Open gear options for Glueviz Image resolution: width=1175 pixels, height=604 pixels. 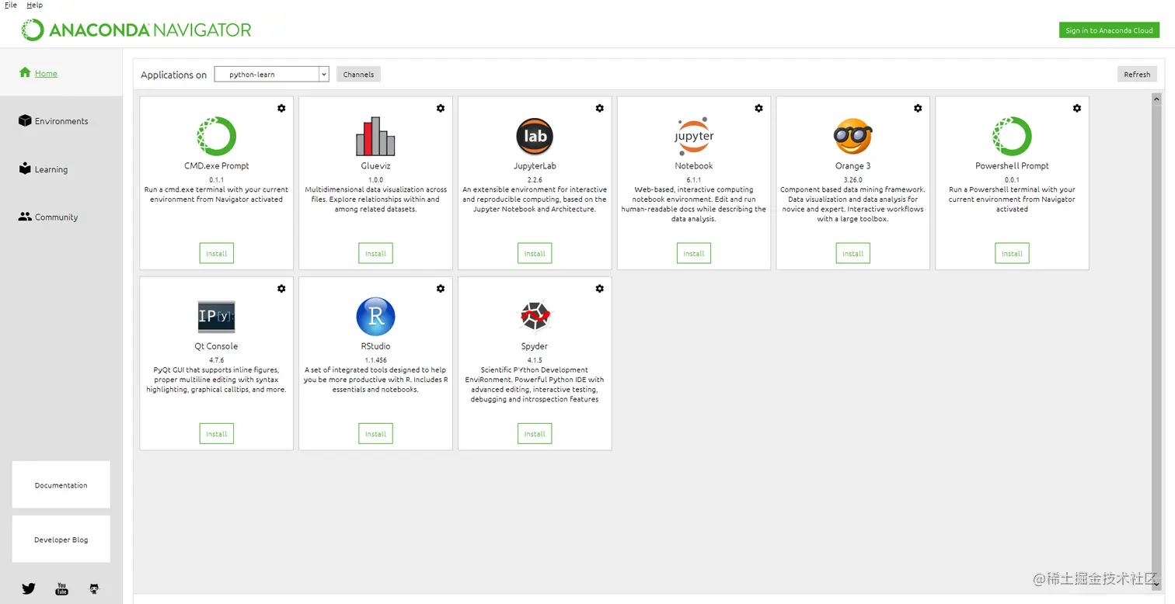click(441, 109)
